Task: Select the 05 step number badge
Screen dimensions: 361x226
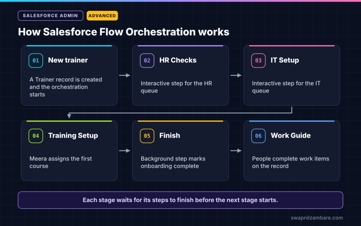Action: [x=147, y=136]
